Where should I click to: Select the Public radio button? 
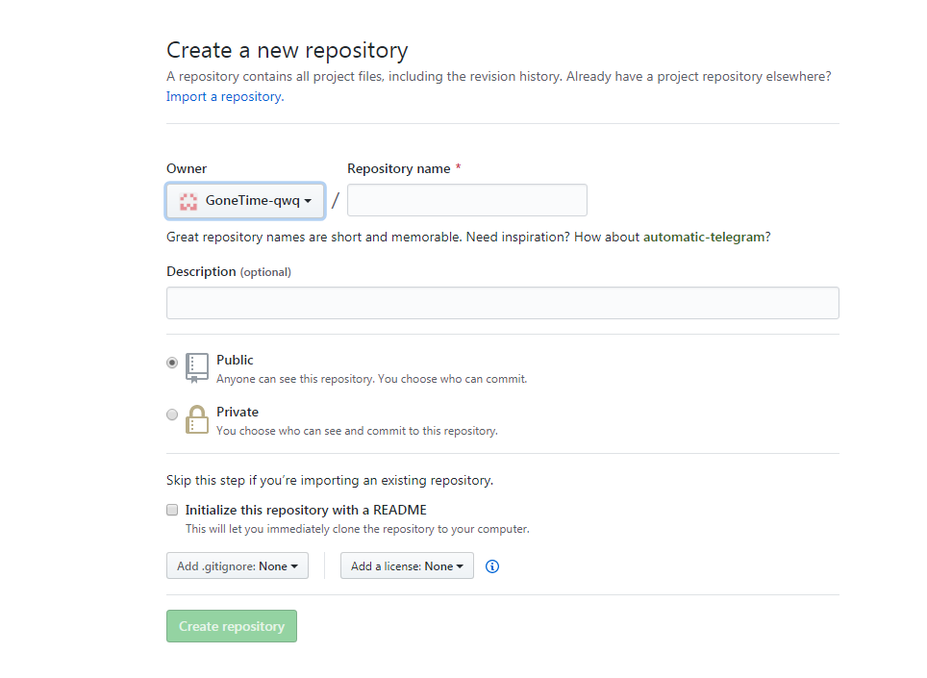172,363
